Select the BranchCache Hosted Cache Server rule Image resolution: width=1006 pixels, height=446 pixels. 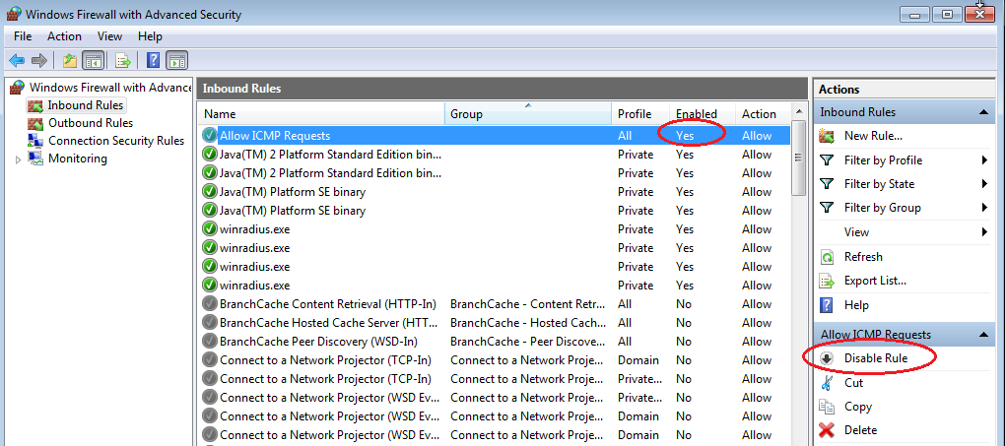coord(494,323)
